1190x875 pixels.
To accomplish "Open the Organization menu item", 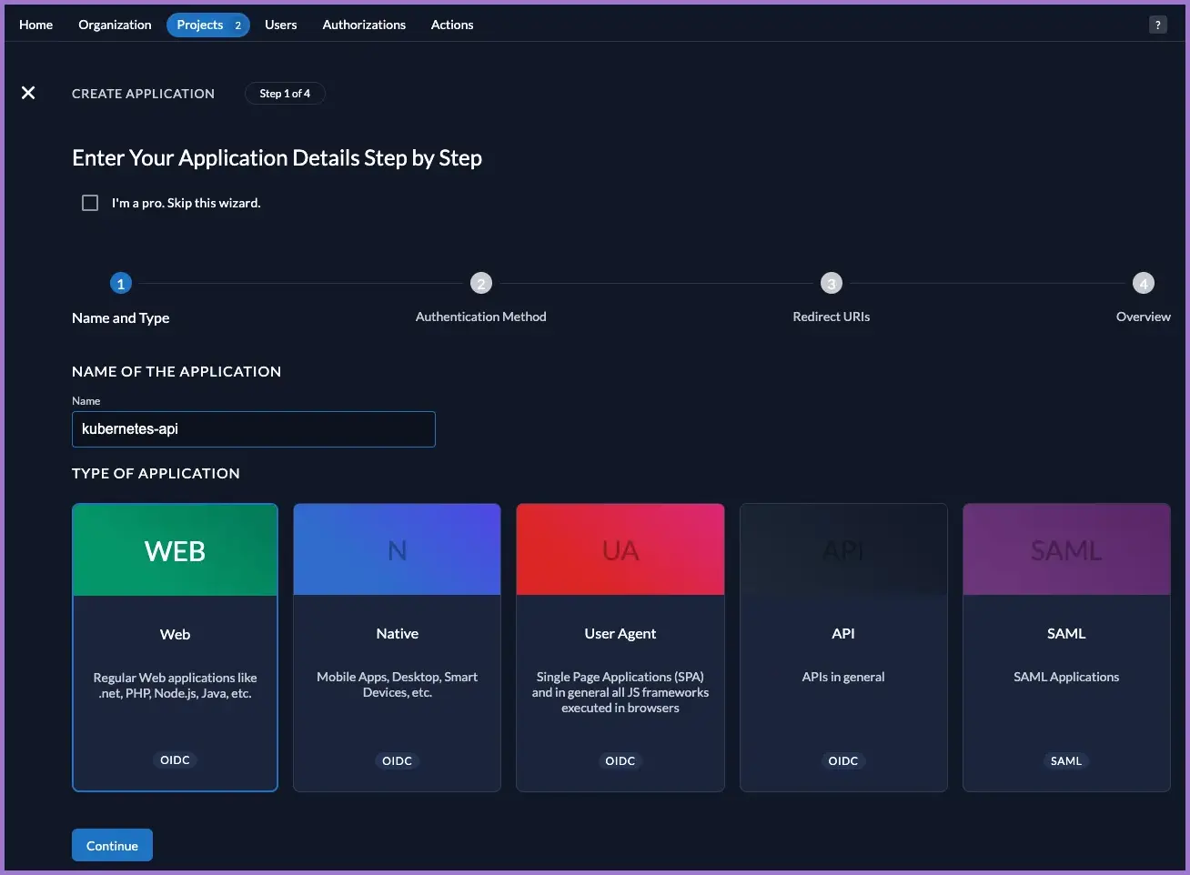I will coord(115,25).
